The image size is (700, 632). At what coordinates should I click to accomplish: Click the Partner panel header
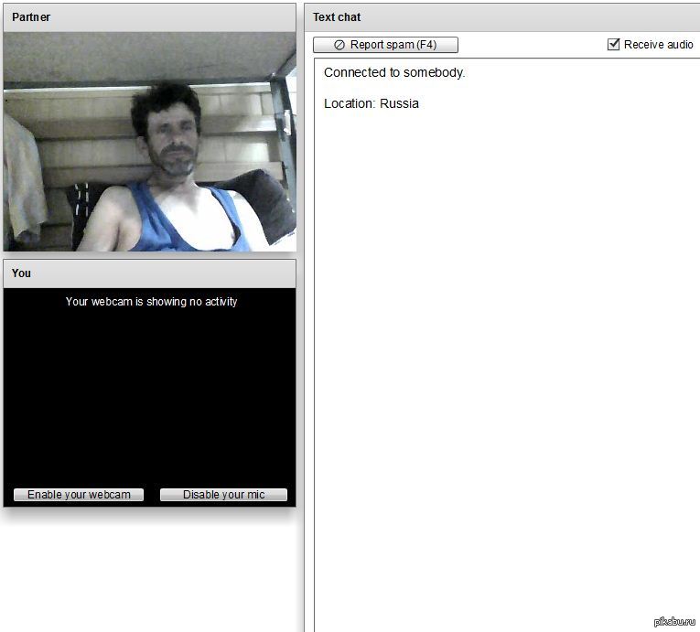(149, 17)
